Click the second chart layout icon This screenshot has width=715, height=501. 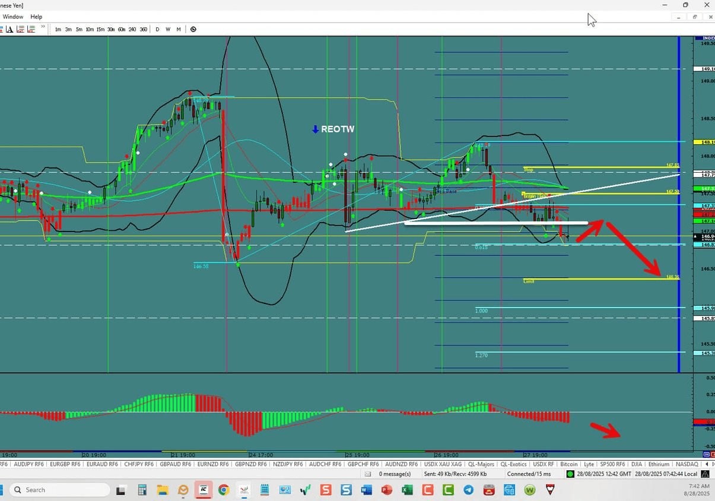(x=31, y=28)
